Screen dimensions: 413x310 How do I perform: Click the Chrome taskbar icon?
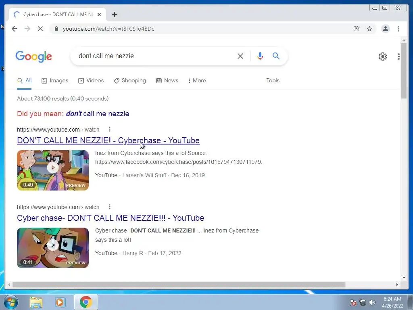click(x=86, y=302)
